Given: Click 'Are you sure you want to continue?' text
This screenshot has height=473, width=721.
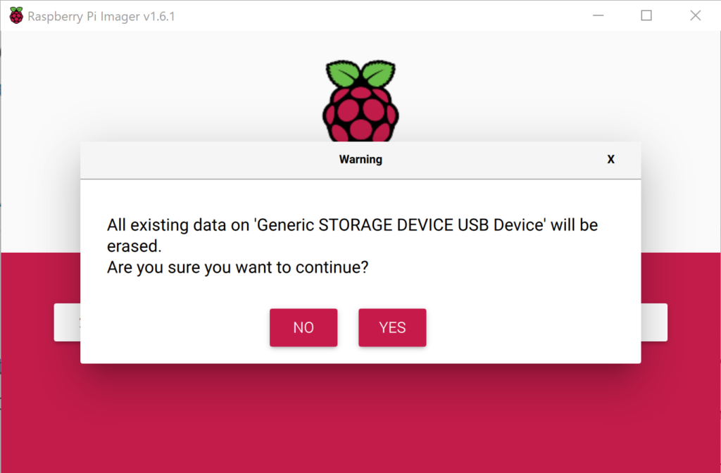Looking at the screenshot, I should click(238, 267).
